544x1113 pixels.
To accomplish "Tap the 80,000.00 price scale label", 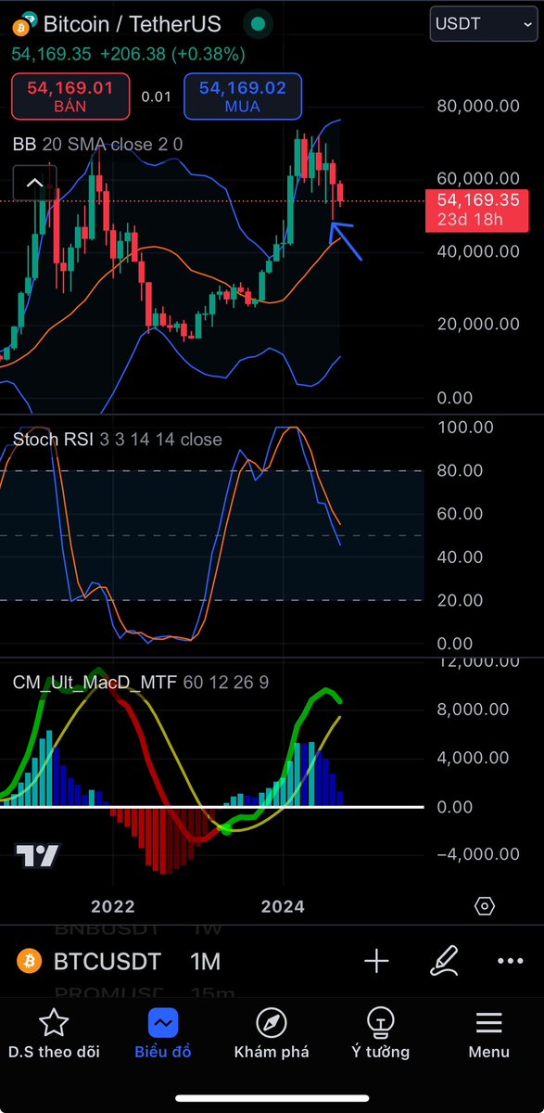I will [479, 106].
